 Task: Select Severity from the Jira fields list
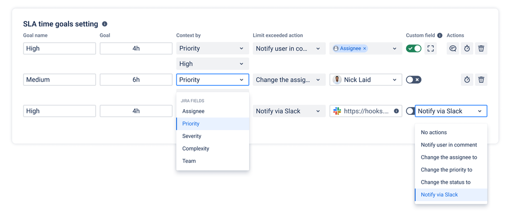(192, 136)
